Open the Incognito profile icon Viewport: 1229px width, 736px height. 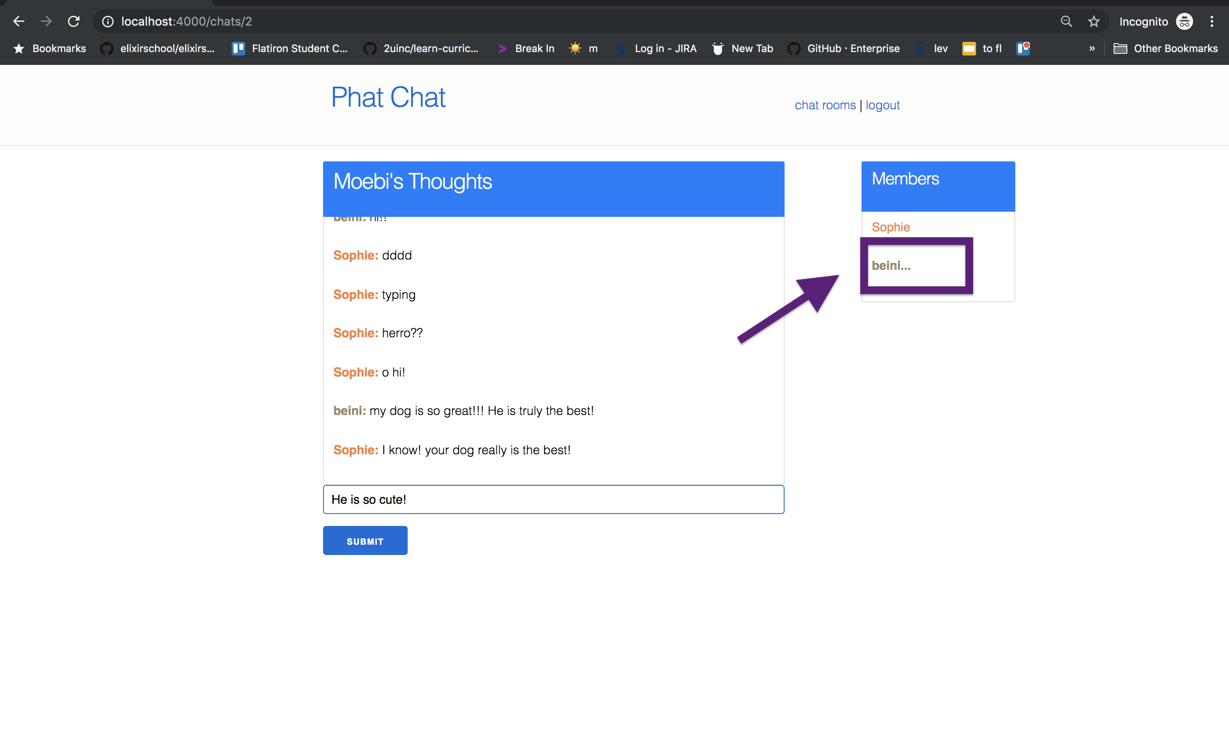click(1184, 21)
